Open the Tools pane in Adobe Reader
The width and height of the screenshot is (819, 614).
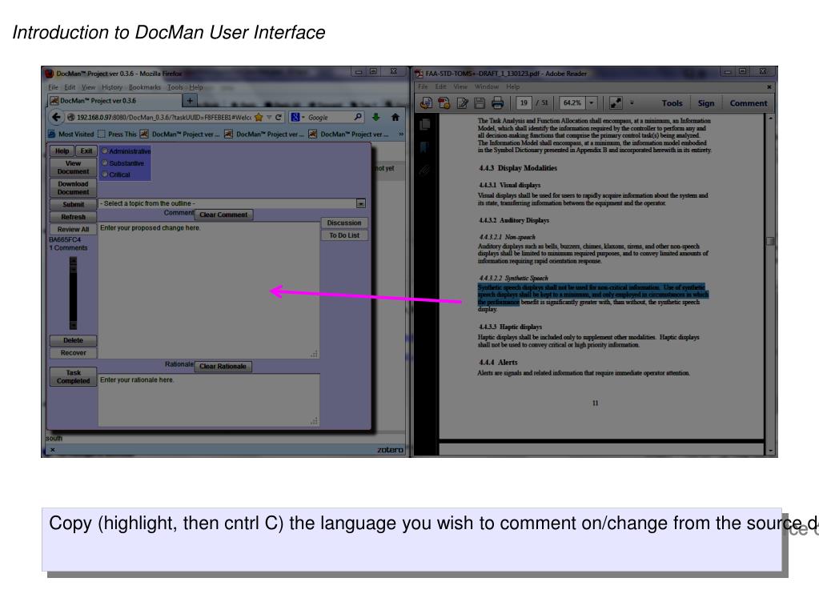672,103
